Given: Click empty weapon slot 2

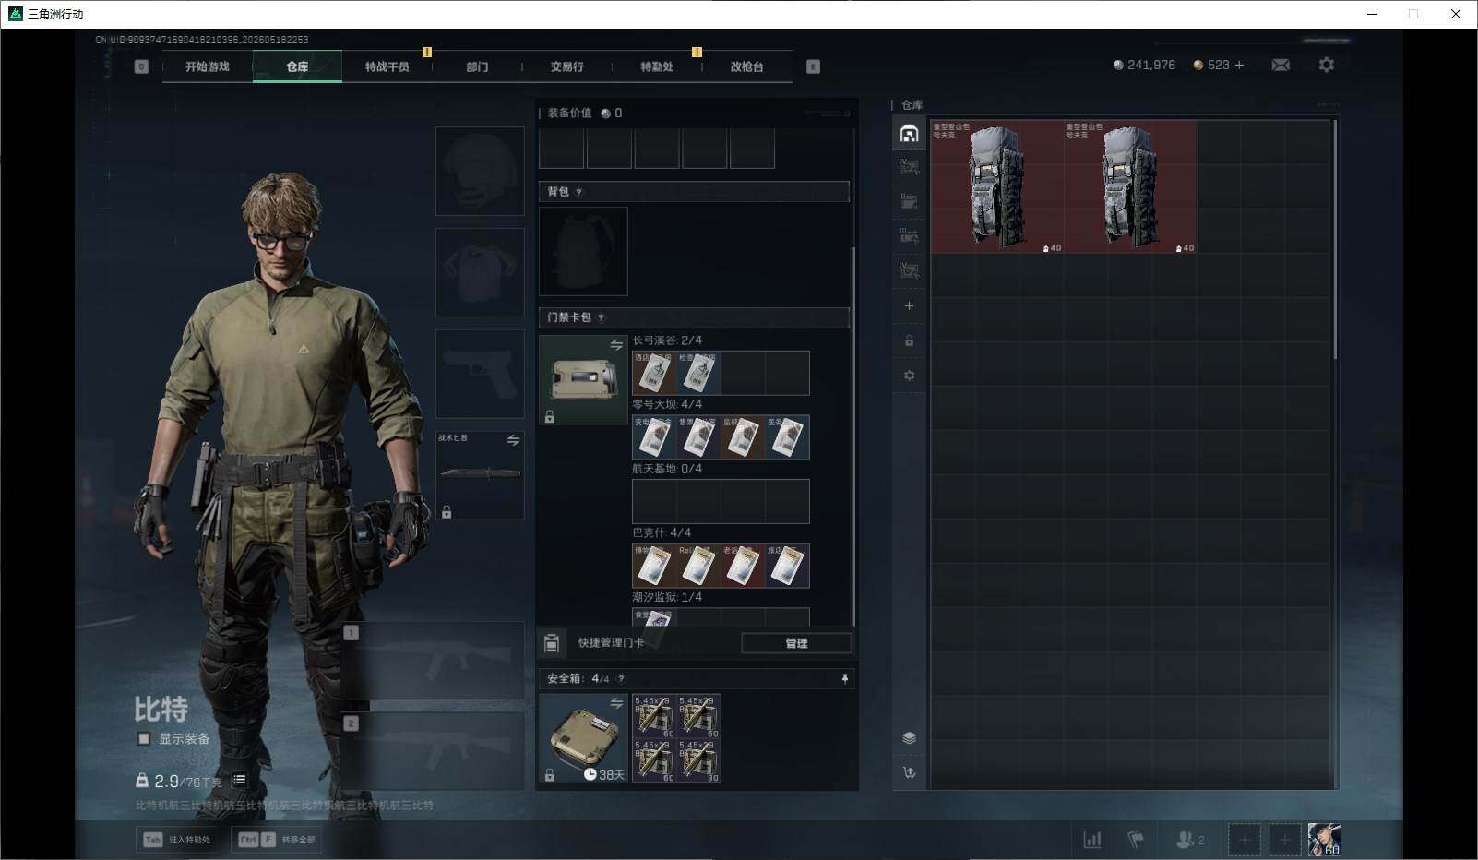Looking at the screenshot, I should tap(433, 751).
